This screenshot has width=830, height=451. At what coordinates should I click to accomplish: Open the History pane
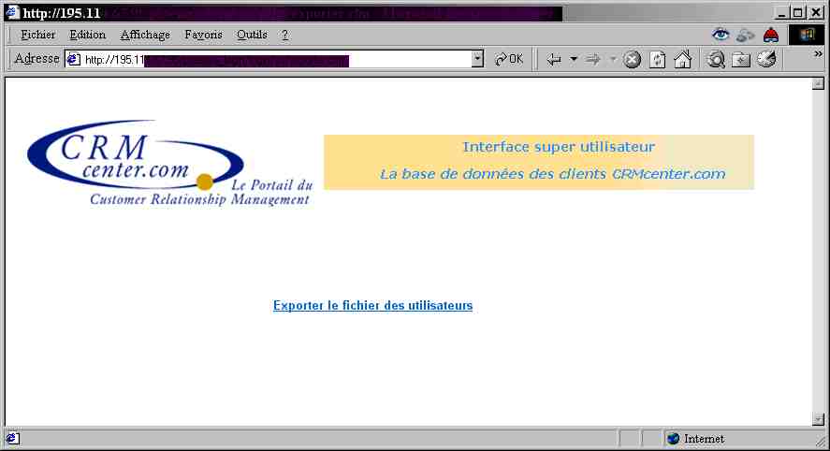766,59
